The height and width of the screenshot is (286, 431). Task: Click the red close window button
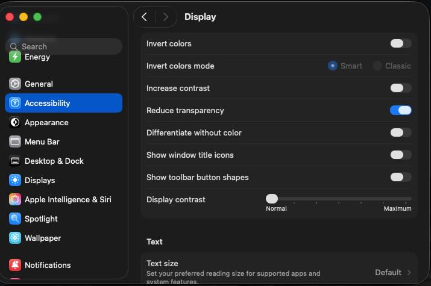[x=10, y=17]
